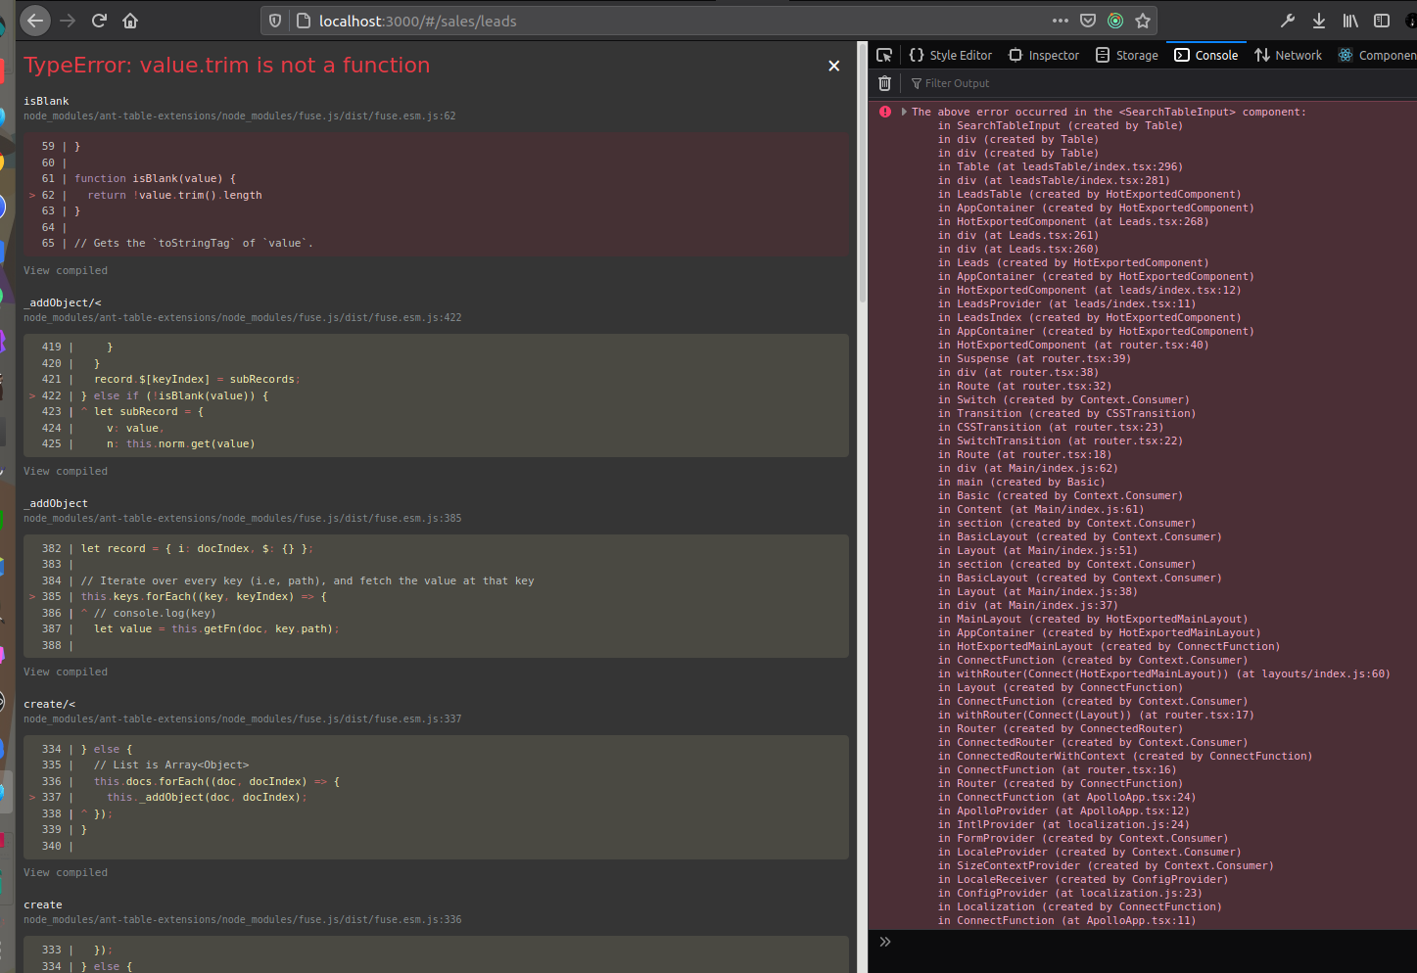
Task: Click the green extension icon in address bar
Action: (x=1115, y=21)
